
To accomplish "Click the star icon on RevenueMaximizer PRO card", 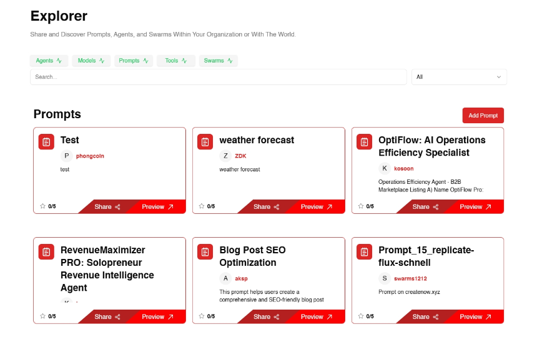I will [43, 316].
